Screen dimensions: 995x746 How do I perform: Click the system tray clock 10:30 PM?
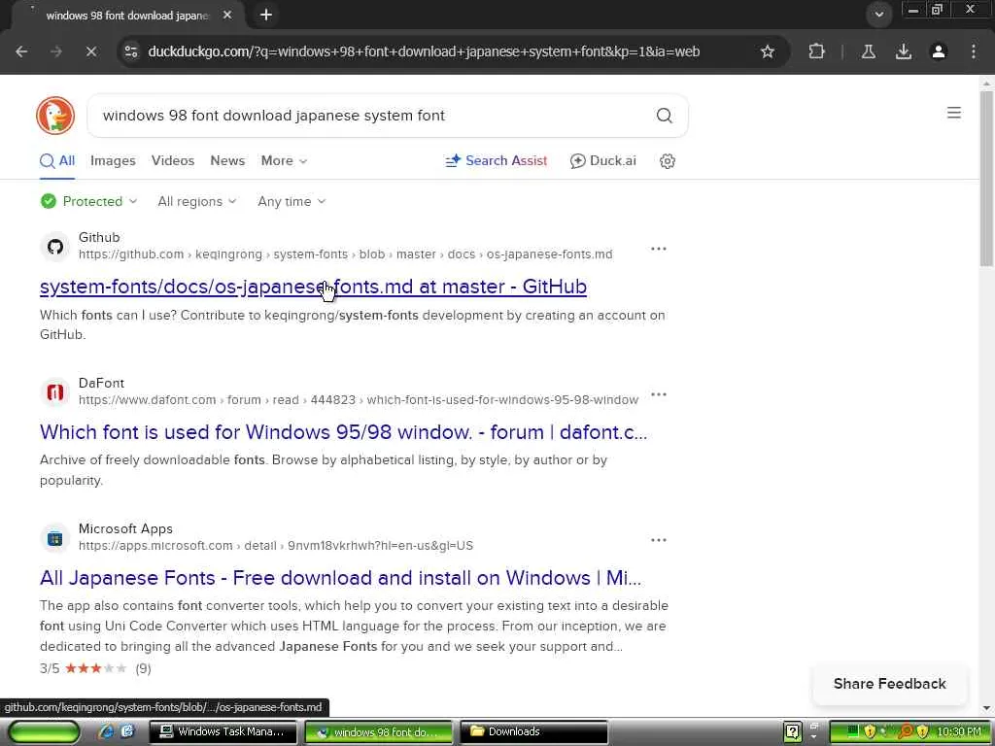[959, 732]
